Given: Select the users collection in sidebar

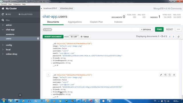Looking at the screenshot, I should coord(9,39).
